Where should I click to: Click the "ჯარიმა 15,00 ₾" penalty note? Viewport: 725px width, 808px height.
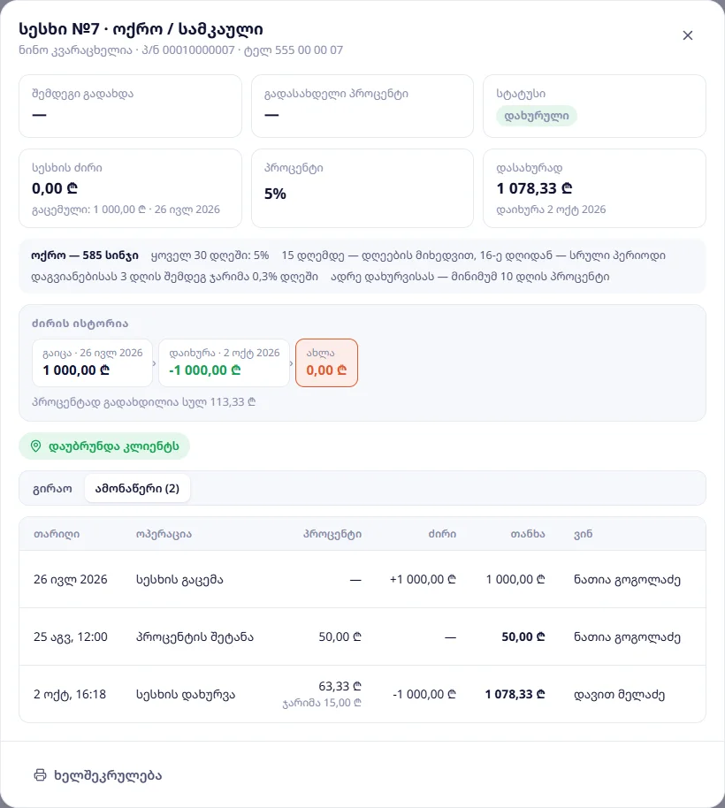coord(322,703)
